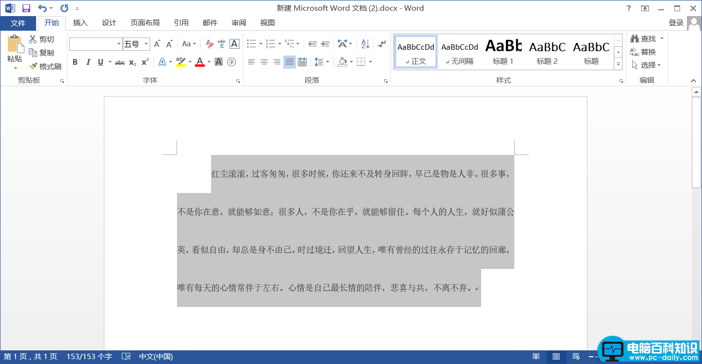This screenshot has height=364, width=702.
Task: Switch to the Review (审阅) tab
Action: (239, 23)
